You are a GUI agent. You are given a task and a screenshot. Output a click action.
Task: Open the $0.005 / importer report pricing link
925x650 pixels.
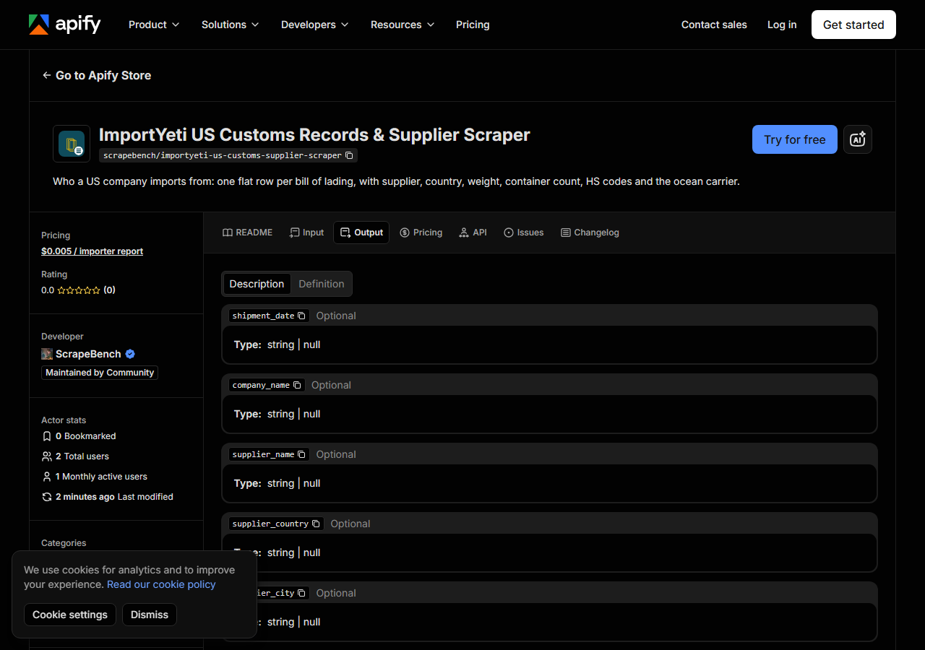point(92,251)
